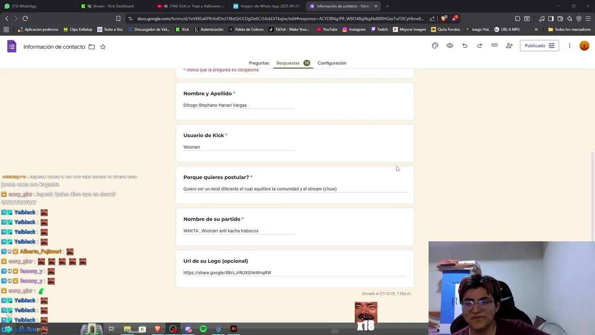Screen dimensions: 595x335
Task: Open Adobe Illustrator from the taskbar
Action: click(x=234, y=329)
